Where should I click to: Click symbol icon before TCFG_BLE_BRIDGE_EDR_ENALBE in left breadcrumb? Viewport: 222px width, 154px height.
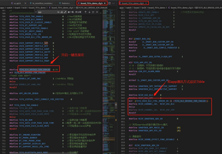(77, 8)
